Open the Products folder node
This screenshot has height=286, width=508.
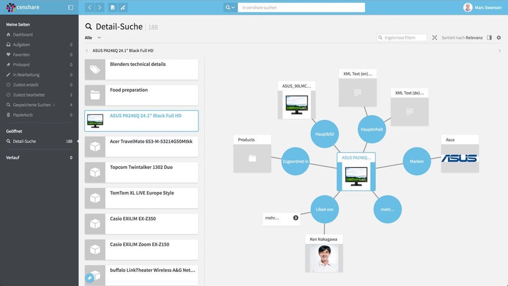(x=252, y=154)
